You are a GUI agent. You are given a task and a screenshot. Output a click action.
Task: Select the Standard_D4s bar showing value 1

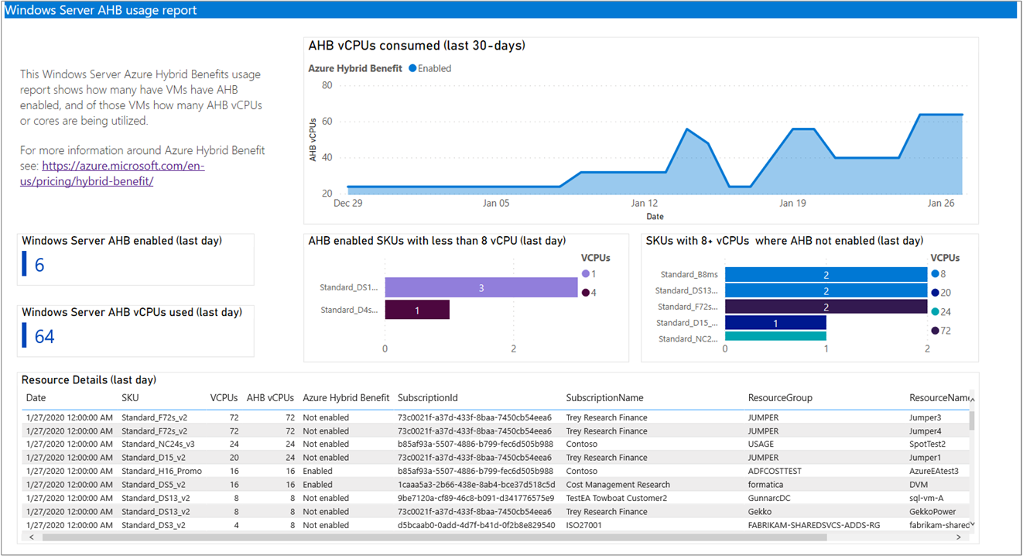click(417, 309)
